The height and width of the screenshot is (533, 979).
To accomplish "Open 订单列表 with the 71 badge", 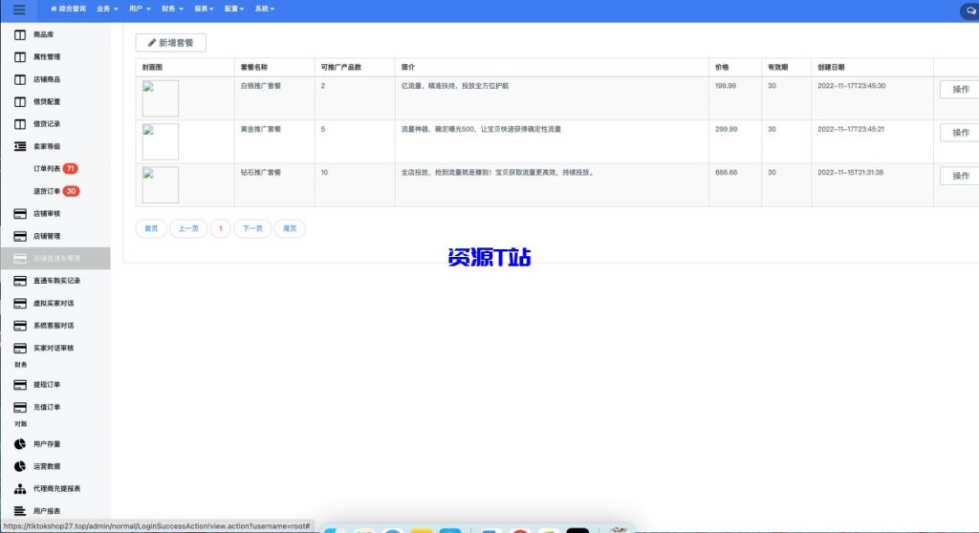I will pyautogui.click(x=54, y=168).
